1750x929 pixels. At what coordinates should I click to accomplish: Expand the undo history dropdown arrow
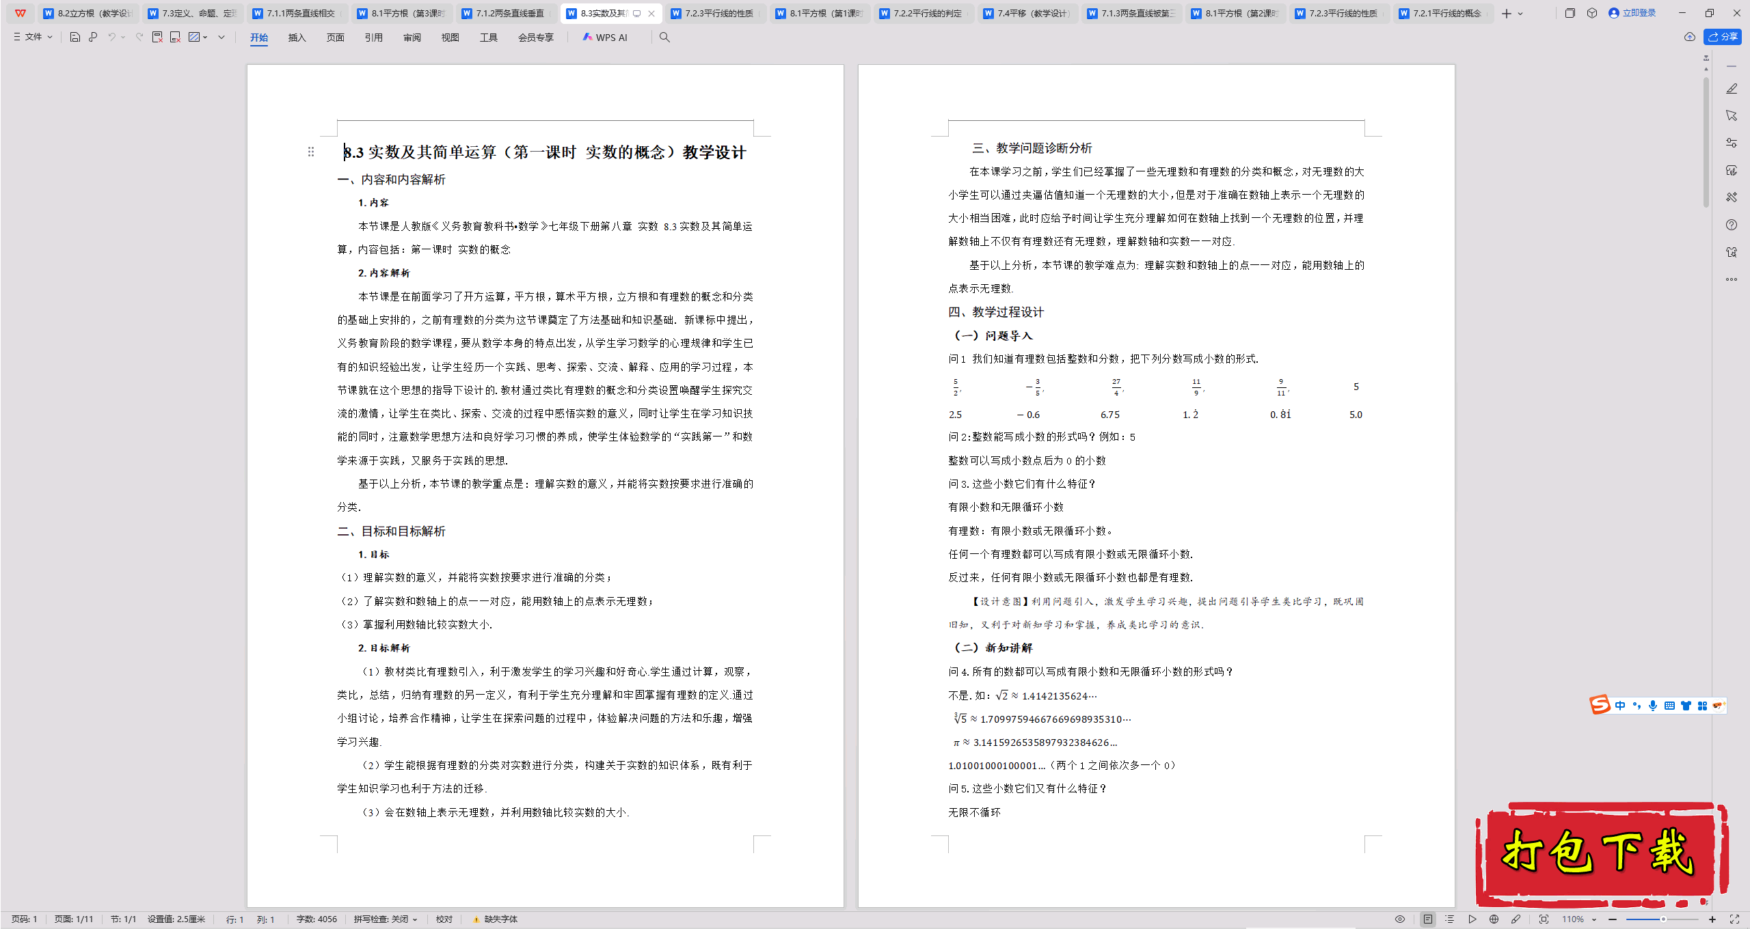point(123,37)
